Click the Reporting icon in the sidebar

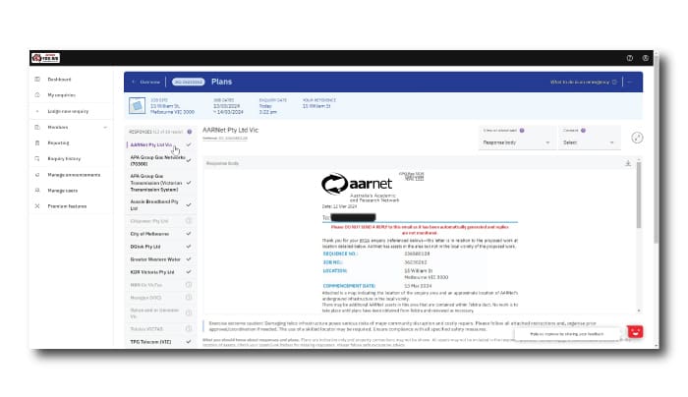[x=37, y=142]
